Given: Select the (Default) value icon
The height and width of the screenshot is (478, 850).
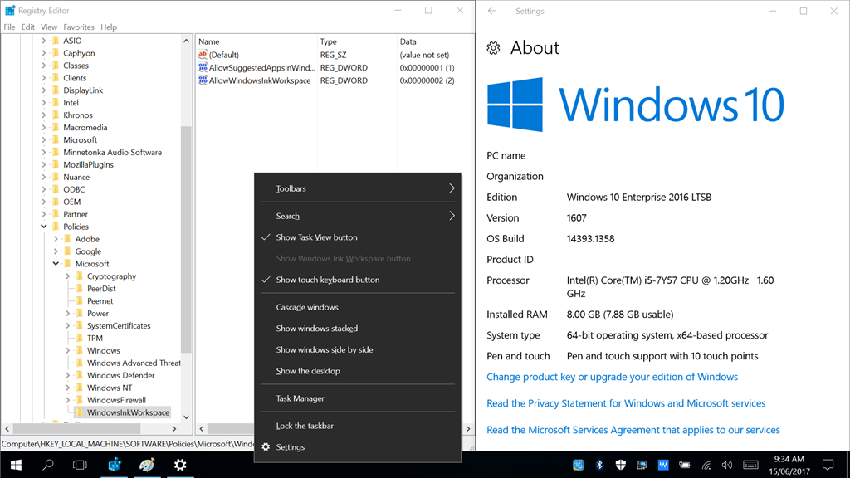Looking at the screenshot, I should 203,54.
